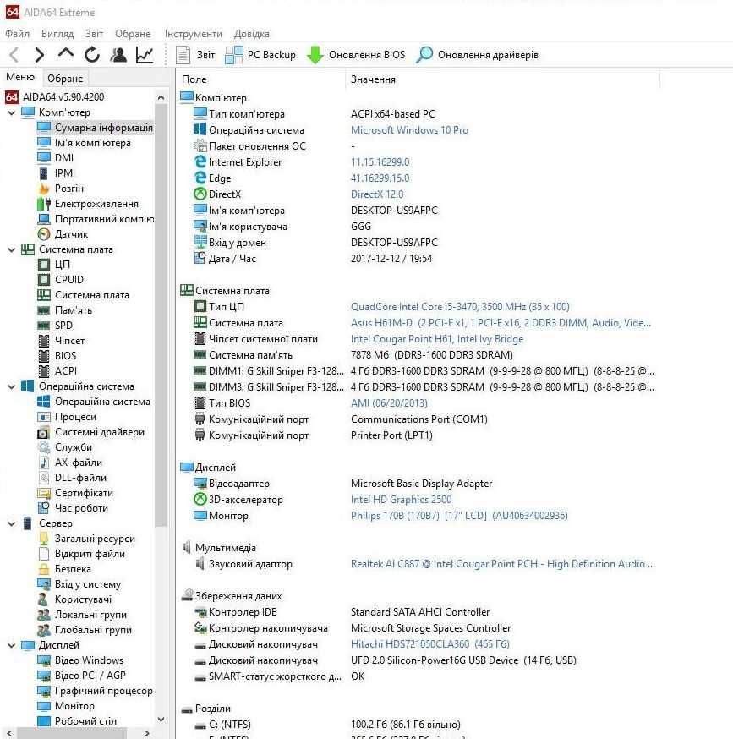Click Hitachi HDS721050CLA360 drive link
This screenshot has width=733, height=739.
429,644
